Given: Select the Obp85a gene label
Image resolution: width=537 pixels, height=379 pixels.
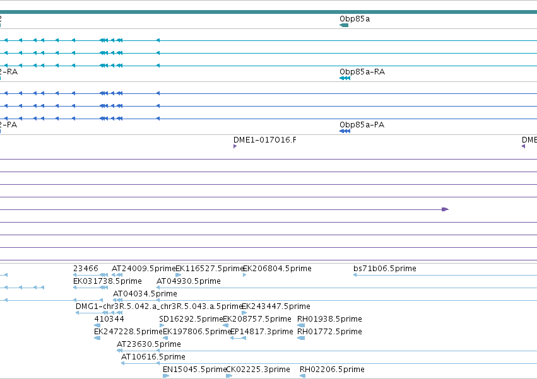Looking at the screenshot, I should click(355, 19).
